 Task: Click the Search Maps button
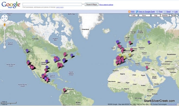tap(92, 4)
